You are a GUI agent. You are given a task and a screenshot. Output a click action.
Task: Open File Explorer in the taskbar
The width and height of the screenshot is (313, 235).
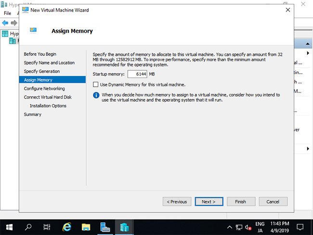click(x=86, y=227)
